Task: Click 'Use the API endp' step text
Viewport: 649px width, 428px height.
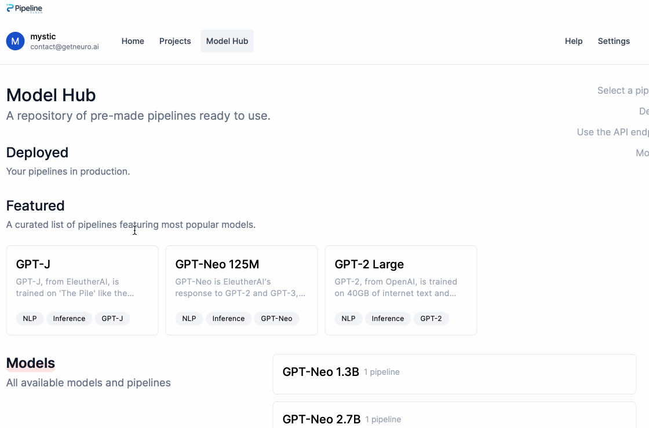Action: [613, 132]
